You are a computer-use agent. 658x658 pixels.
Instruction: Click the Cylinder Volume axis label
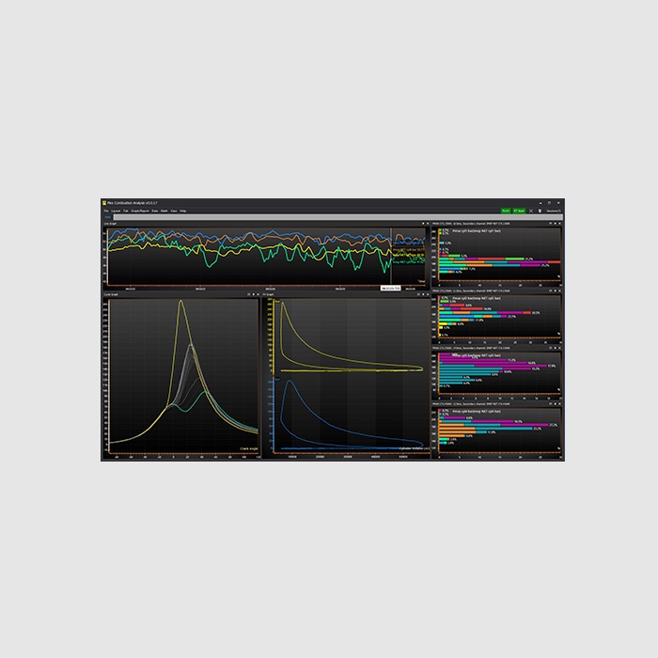point(415,448)
